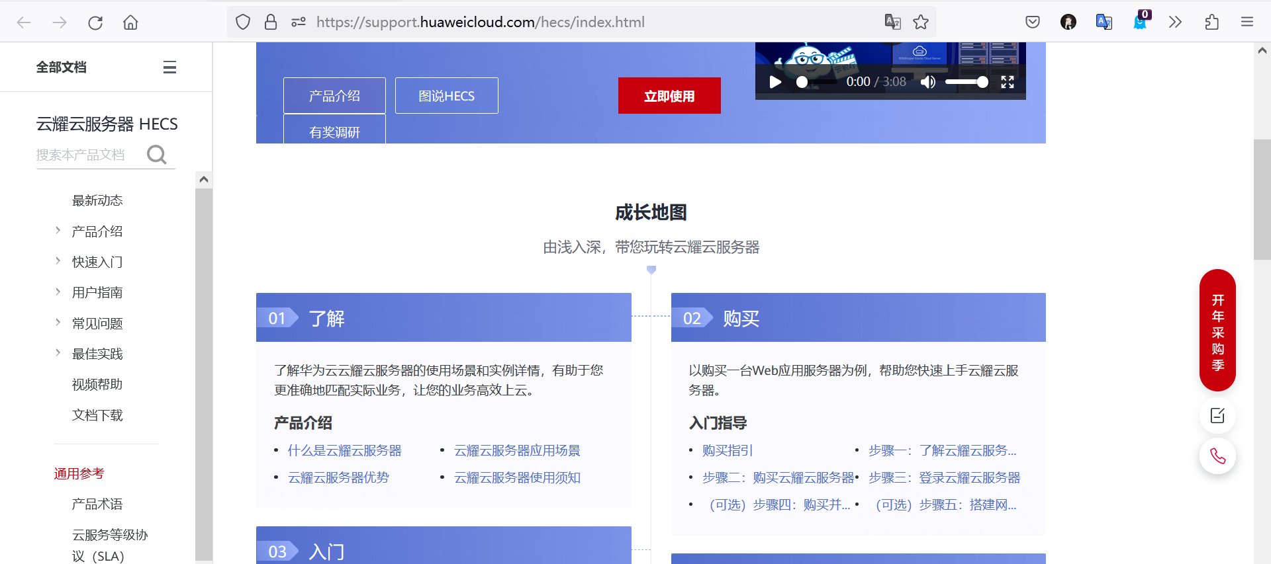The height and width of the screenshot is (564, 1271).
Task: Open 最新动态 in sidebar
Action: click(97, 200)
